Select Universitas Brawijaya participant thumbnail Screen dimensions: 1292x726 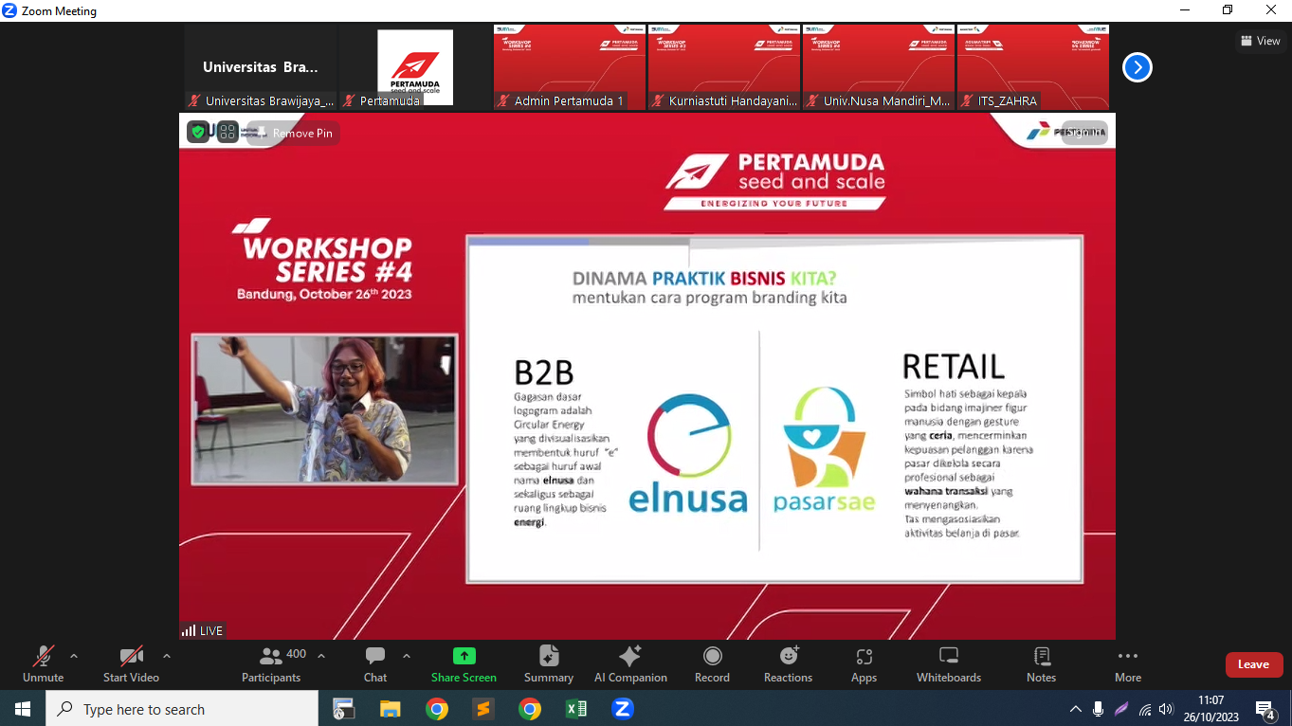tap(261, 67)
